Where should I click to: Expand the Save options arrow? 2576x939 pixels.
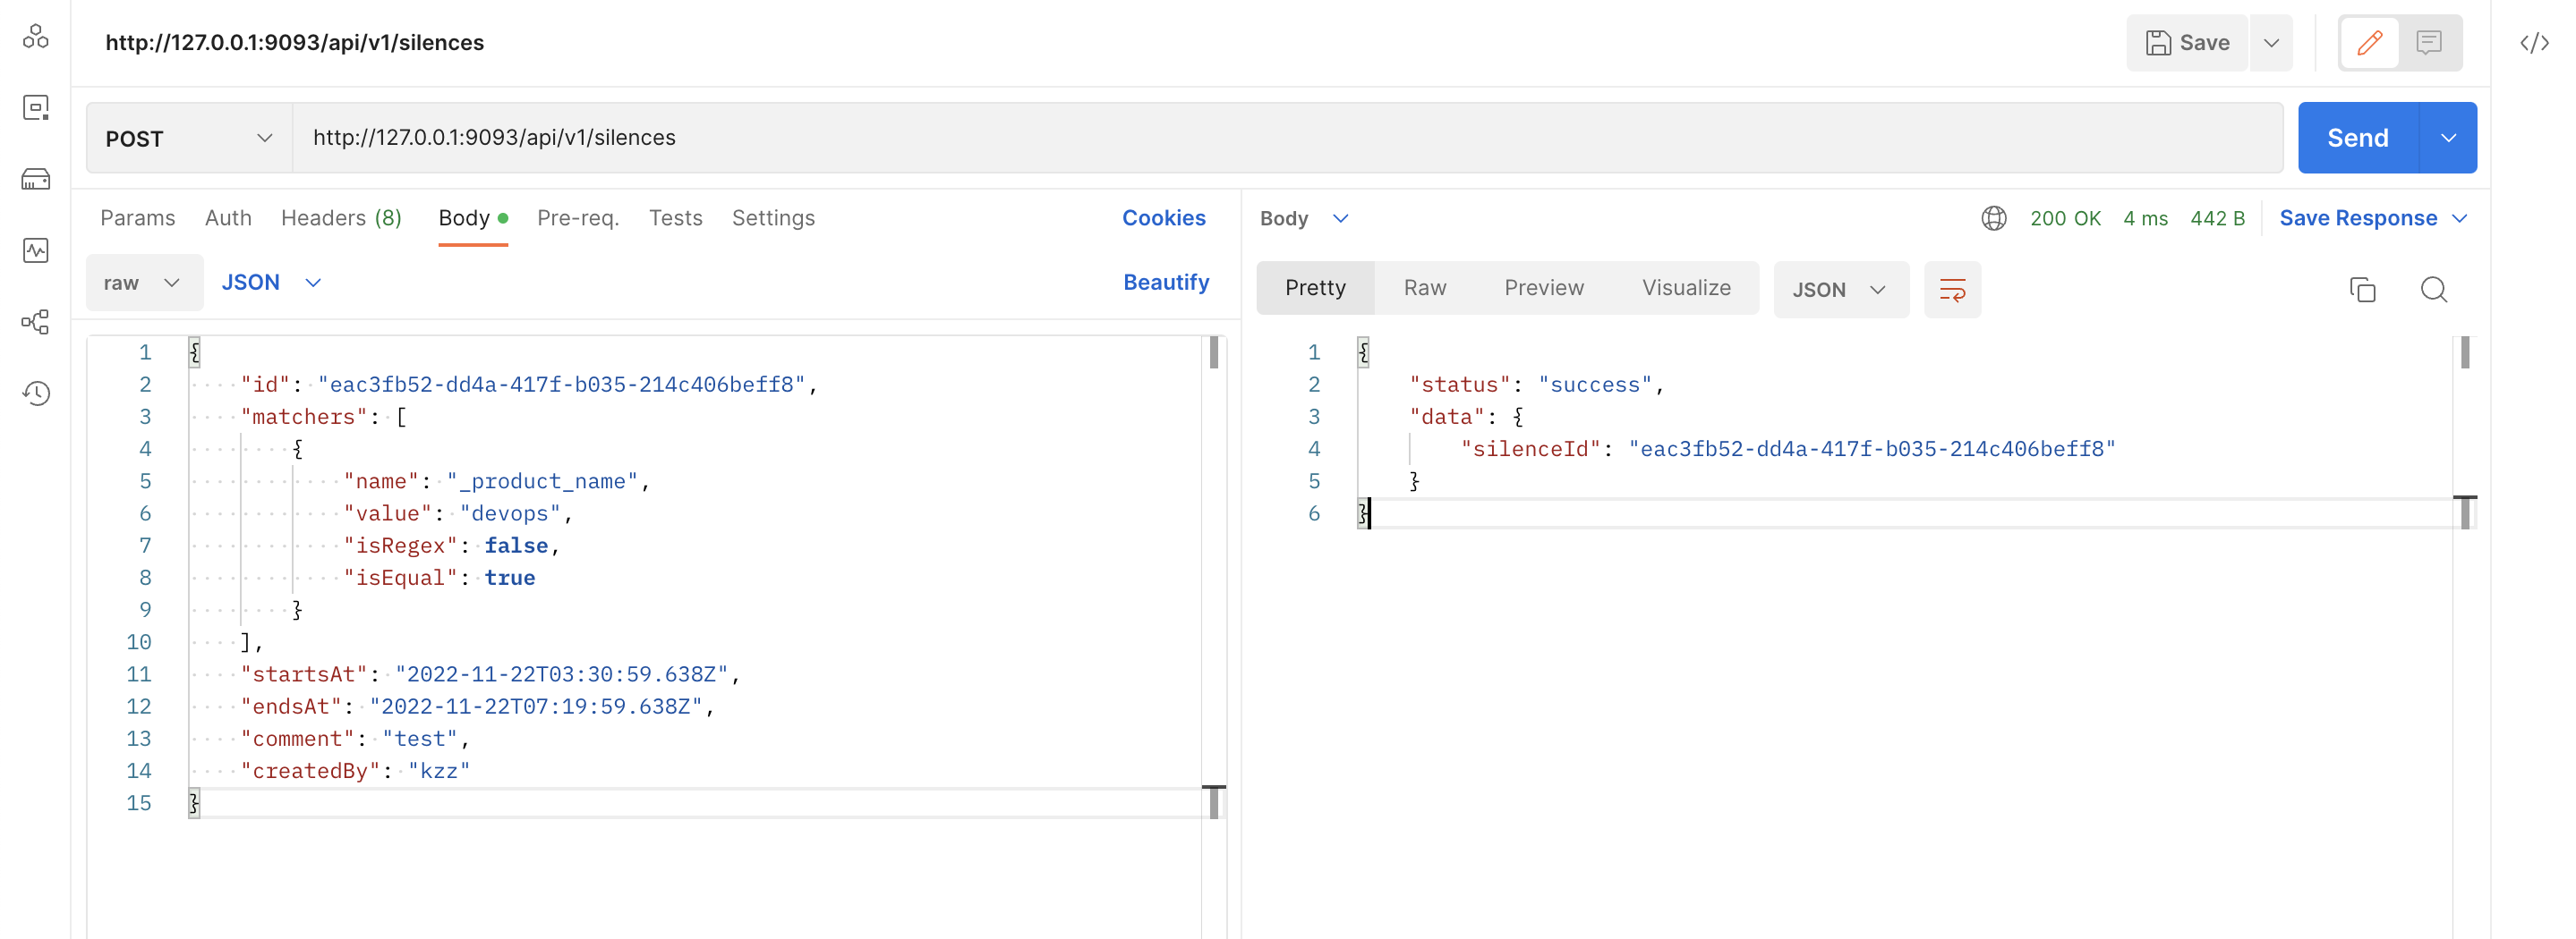pos(2271,43)
